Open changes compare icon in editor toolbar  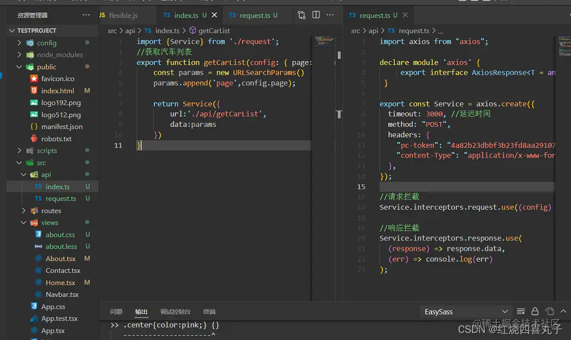(302, 15)
